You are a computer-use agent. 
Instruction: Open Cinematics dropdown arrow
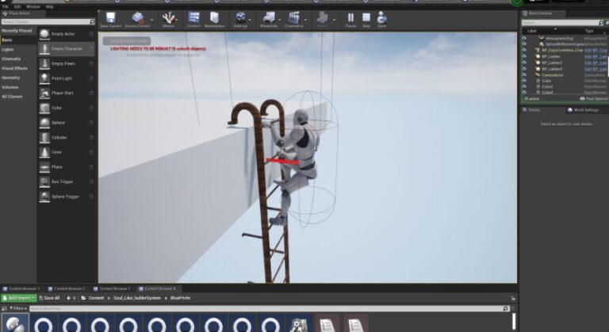(305, 20)
